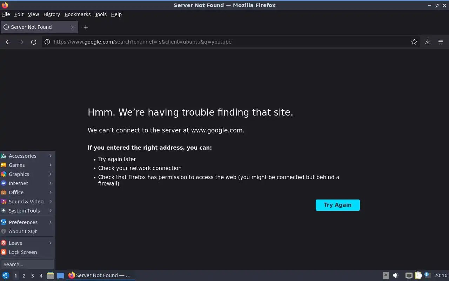Image resolution: width=449 pixels, height=281 pixels.
Task: Open the Help menu
Action: coord(116,14)
